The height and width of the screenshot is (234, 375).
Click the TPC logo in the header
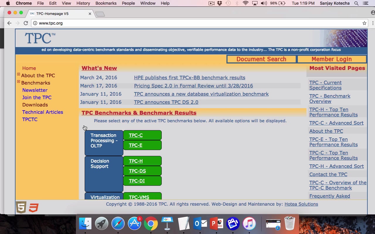pos(40,38)
